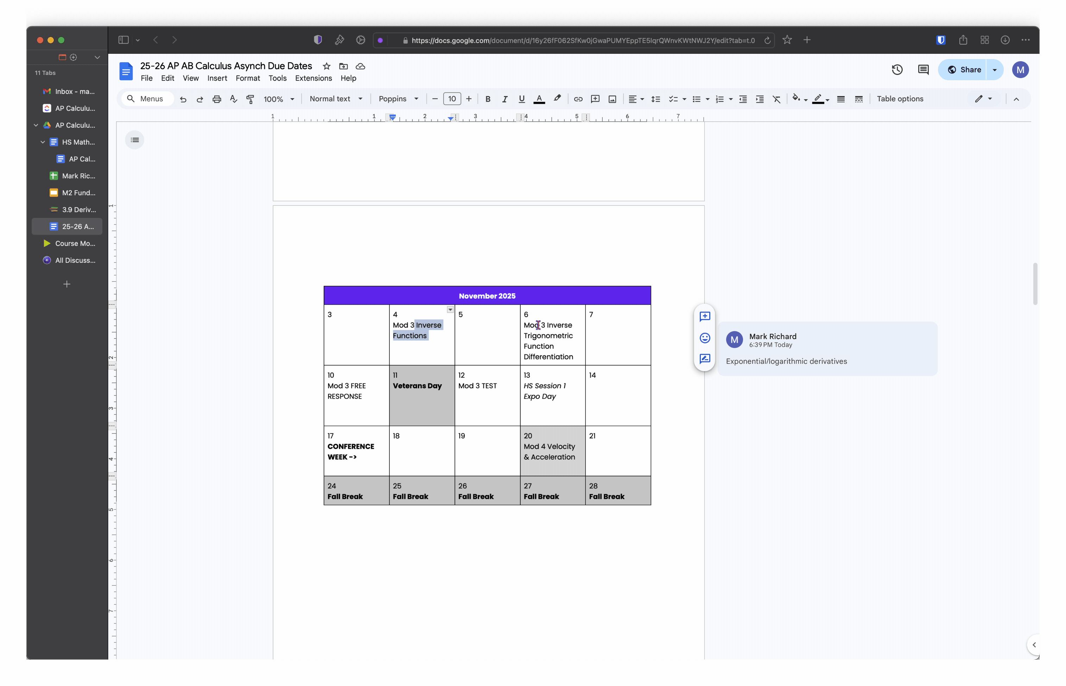Insert link using the chain icon
Screen dimensions: 1066x686
tap(578, 99)
